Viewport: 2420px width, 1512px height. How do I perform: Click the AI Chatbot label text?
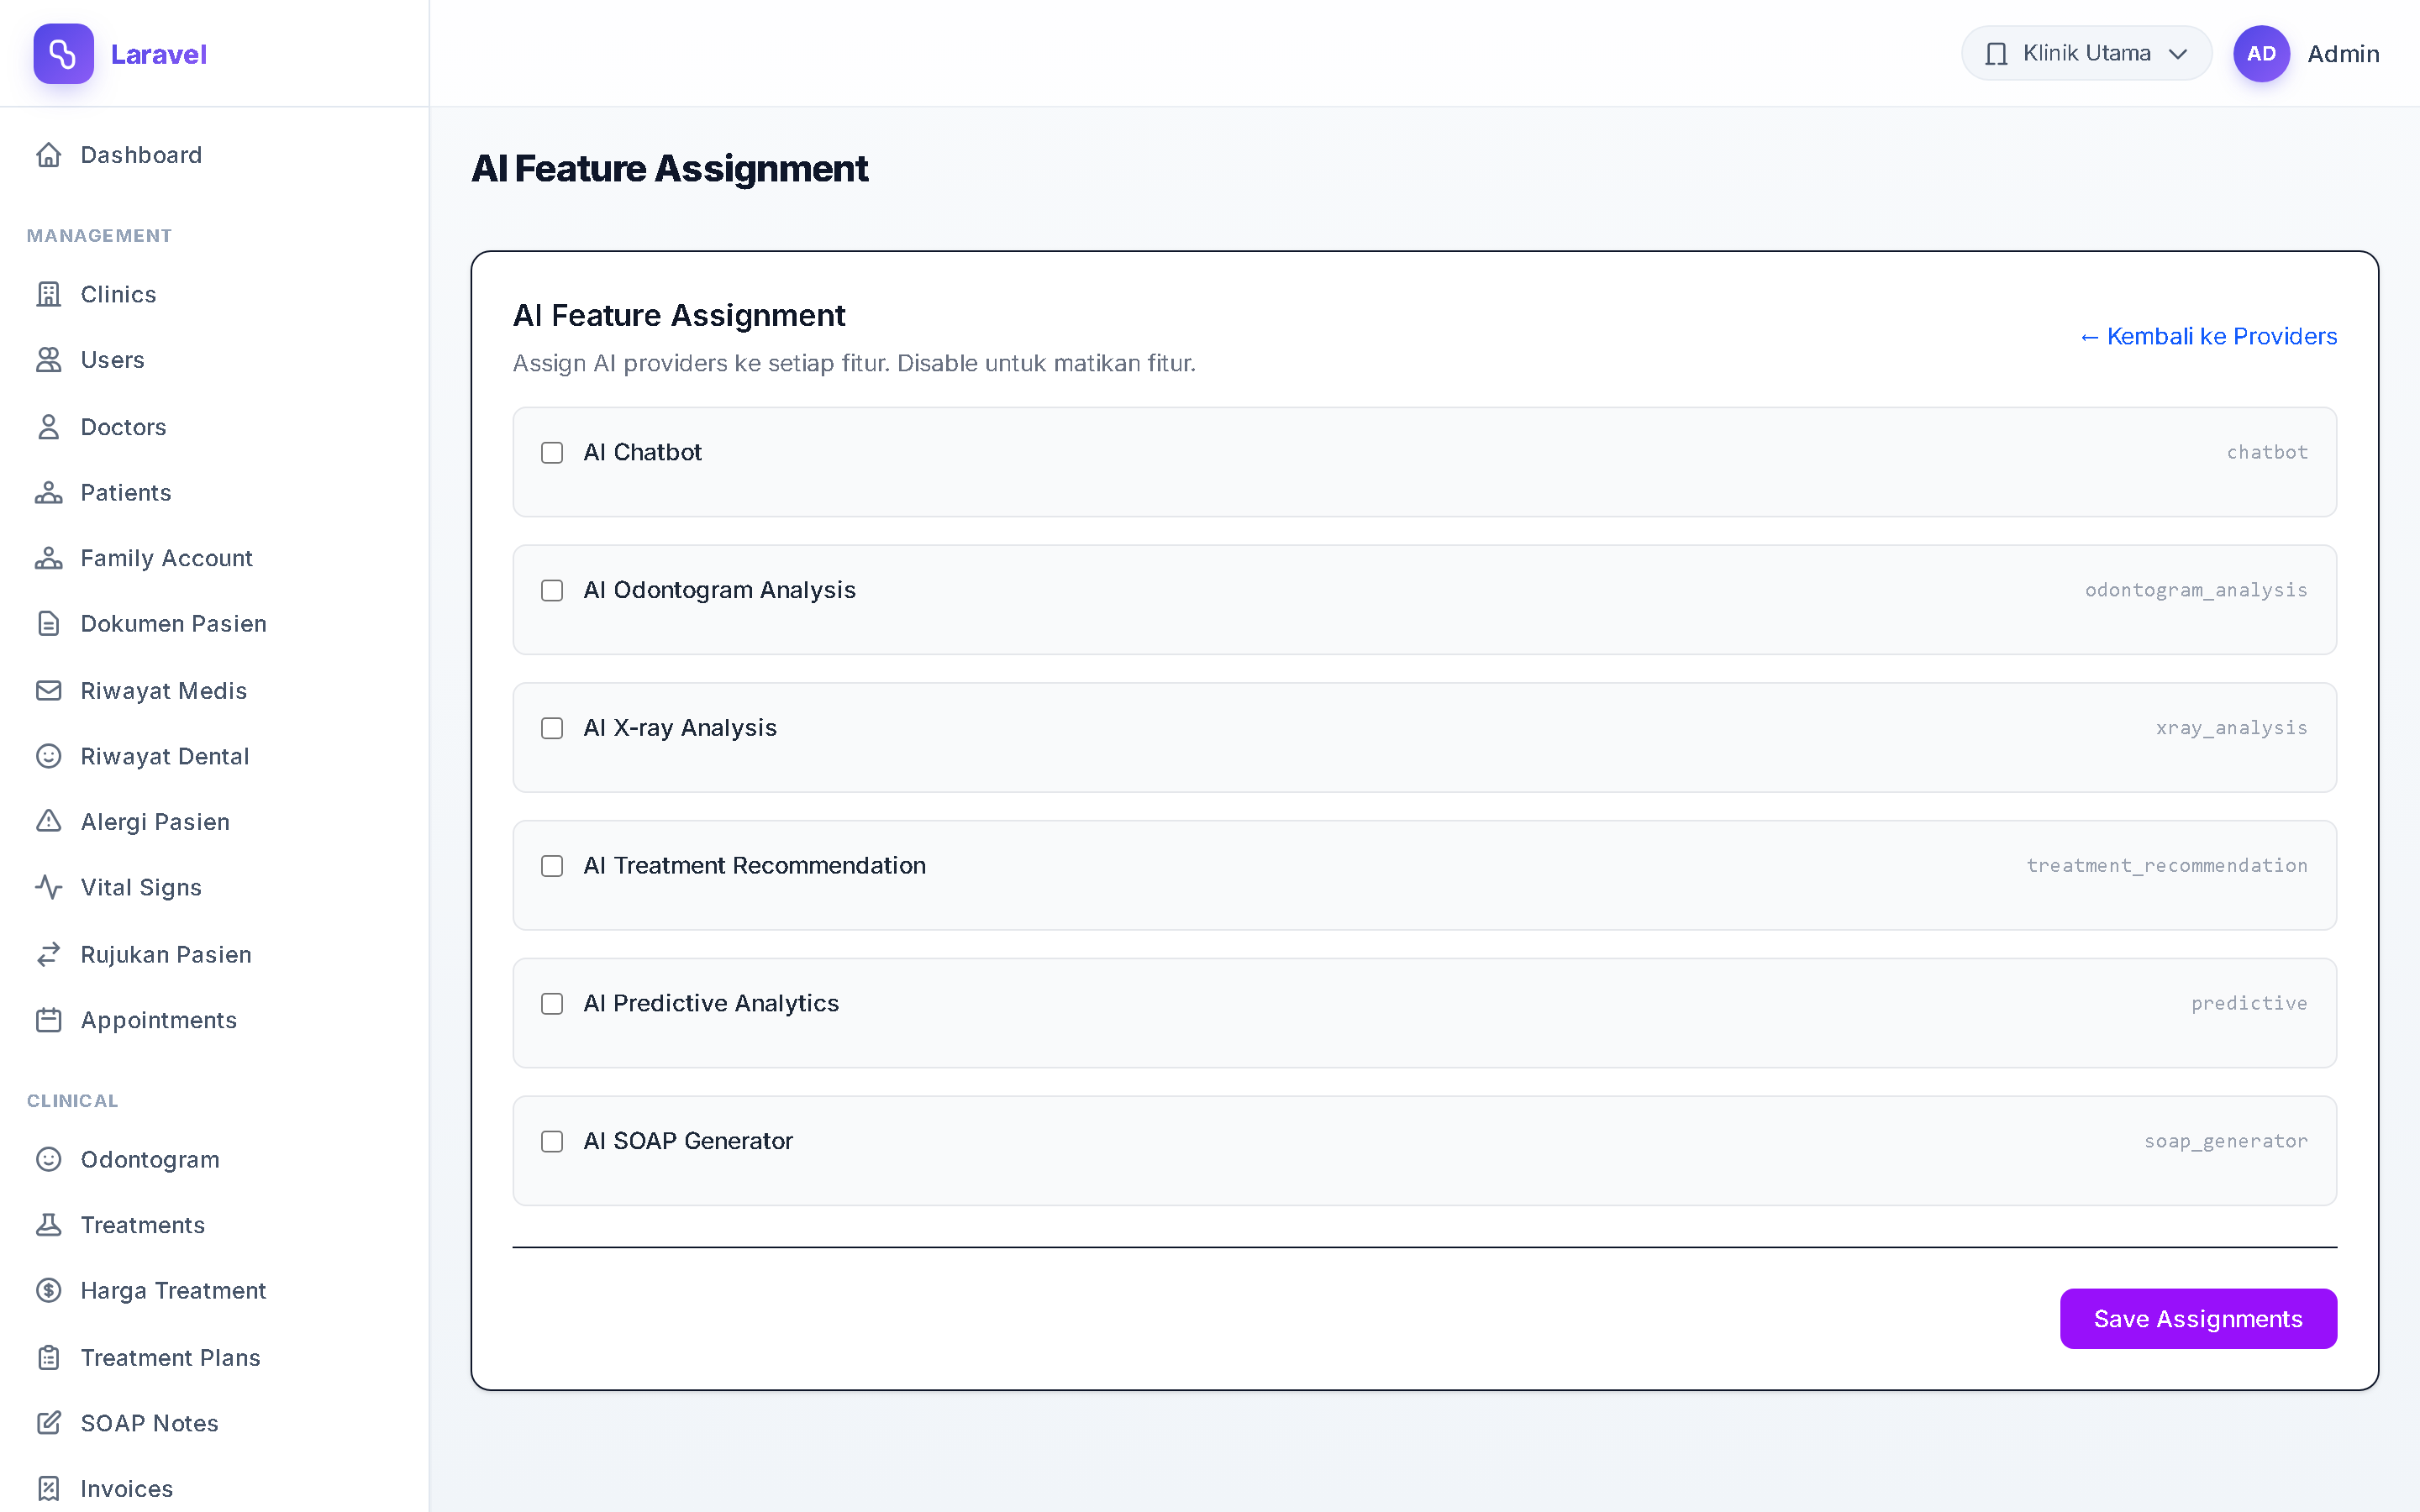(643, 452)
